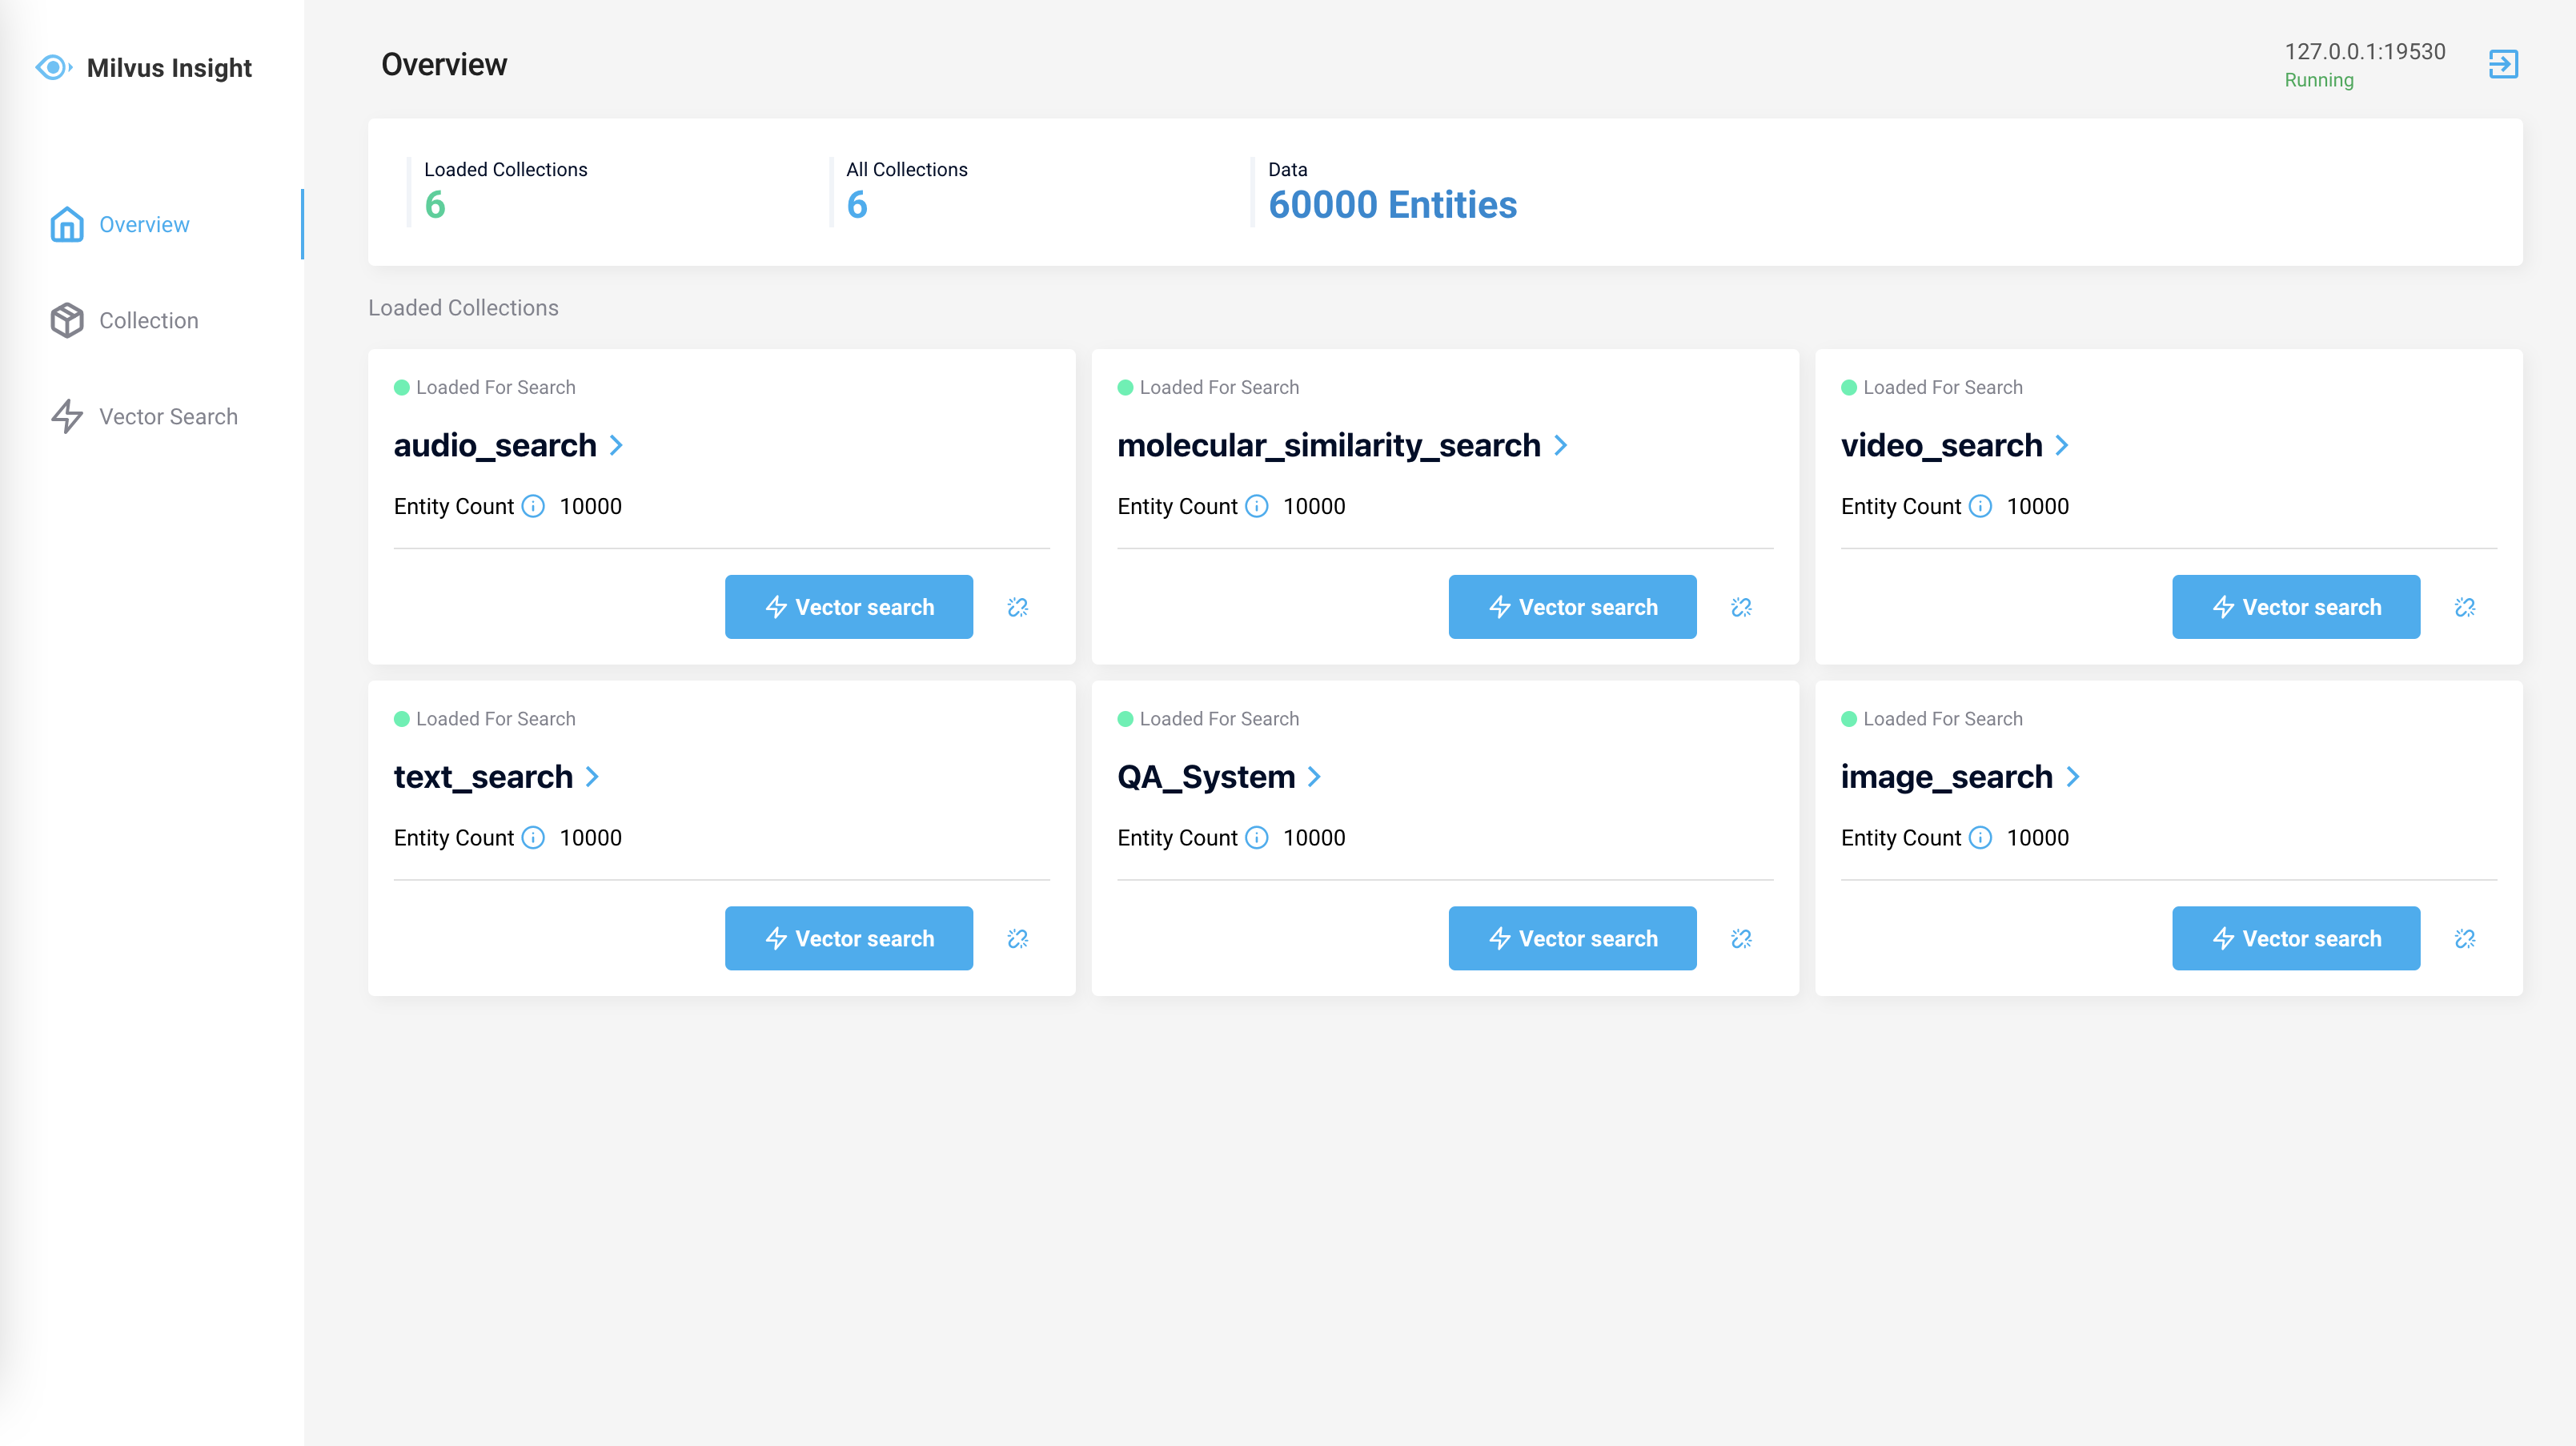This screenshot has width=2576, height=1446.
Task: Expand image_search using its chevron arrow
Action: 2072,776
